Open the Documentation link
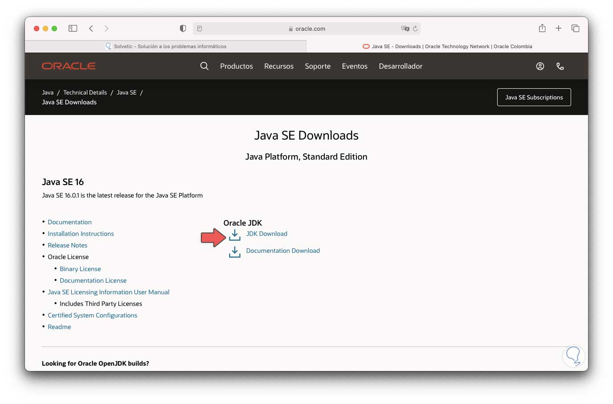 [x=69, y=222]
